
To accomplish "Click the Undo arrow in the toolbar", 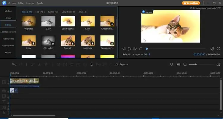I will 14,64.
